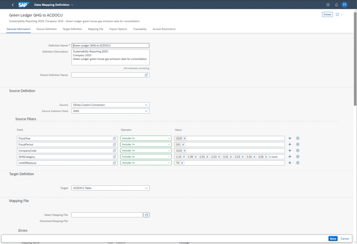The image size is (357, 244).
Task: Add filter row after CompanyCode
Action: point(290,151)
